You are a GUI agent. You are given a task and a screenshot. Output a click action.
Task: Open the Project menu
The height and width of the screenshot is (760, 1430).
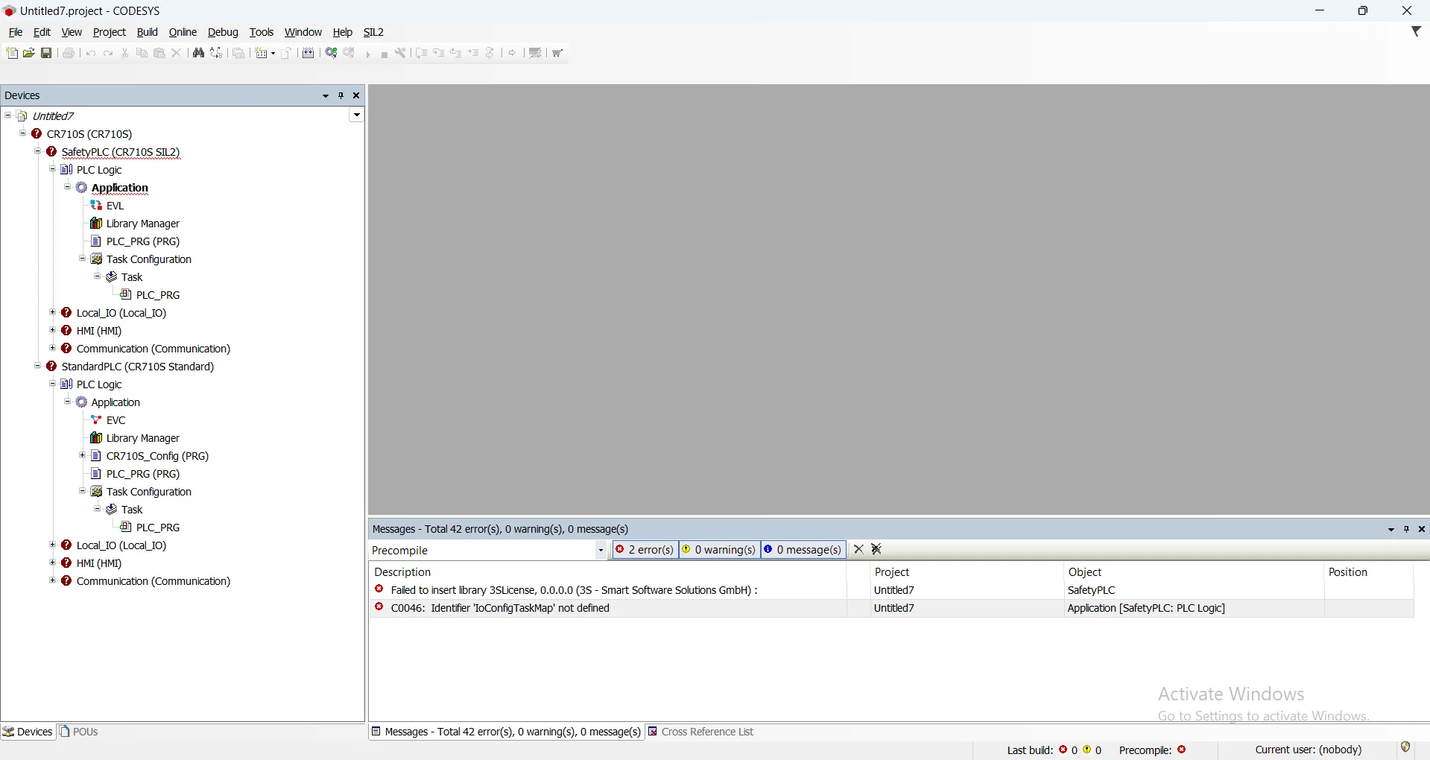(x=110, y=32)
